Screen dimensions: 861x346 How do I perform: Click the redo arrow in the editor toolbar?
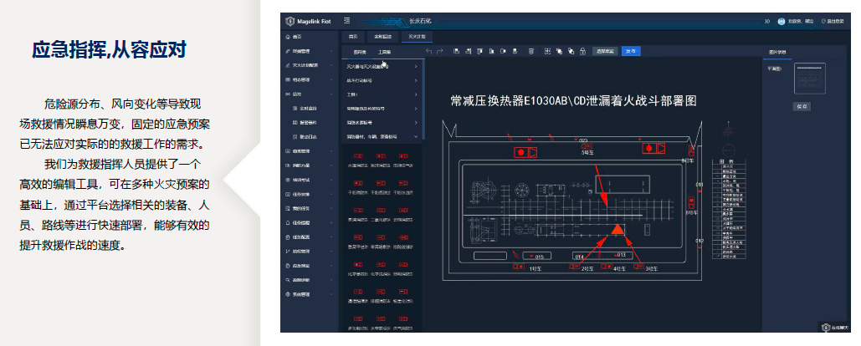[440, 51]
